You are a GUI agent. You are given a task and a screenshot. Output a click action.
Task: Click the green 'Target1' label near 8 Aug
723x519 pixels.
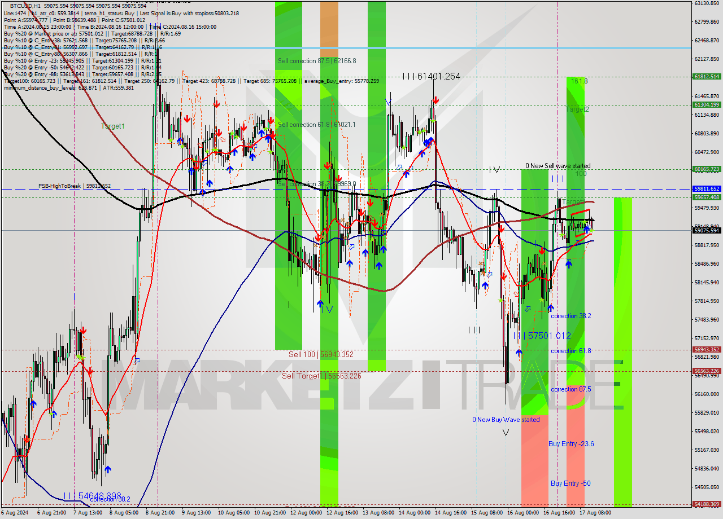coord(113,126)
